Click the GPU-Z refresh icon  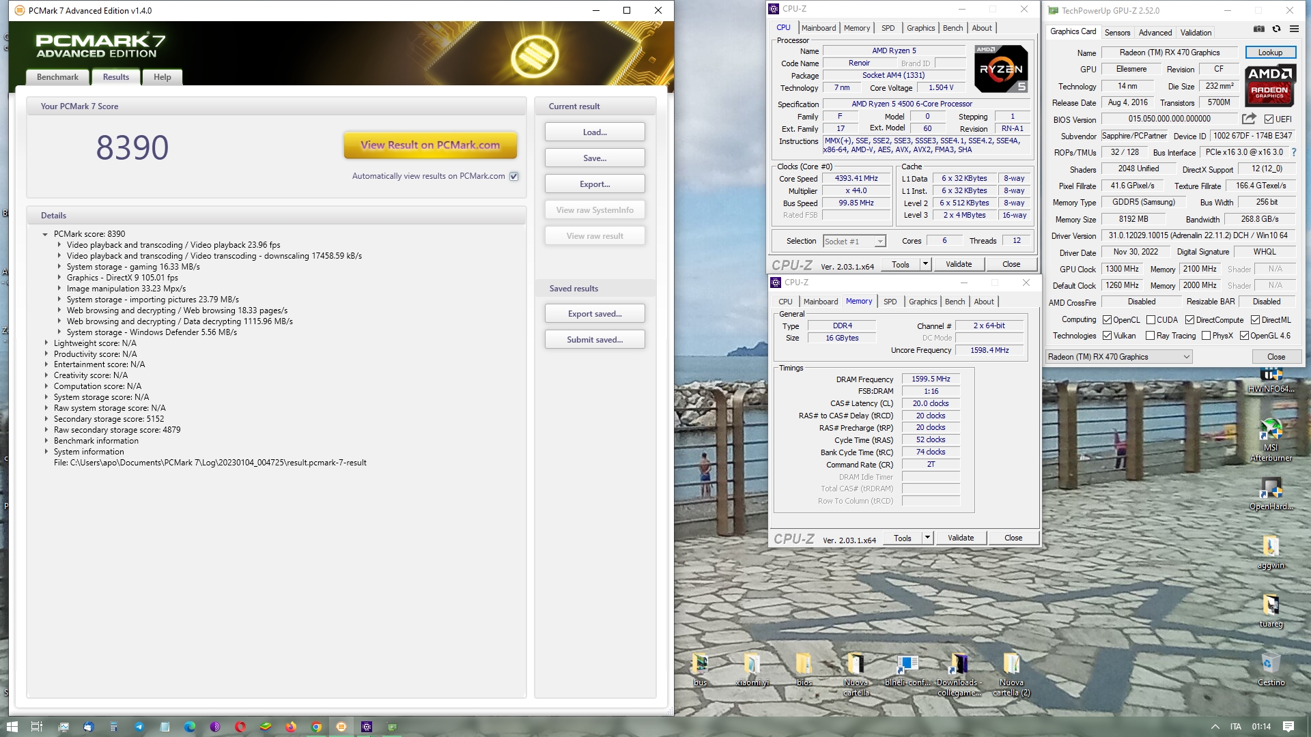point(1276,29)
